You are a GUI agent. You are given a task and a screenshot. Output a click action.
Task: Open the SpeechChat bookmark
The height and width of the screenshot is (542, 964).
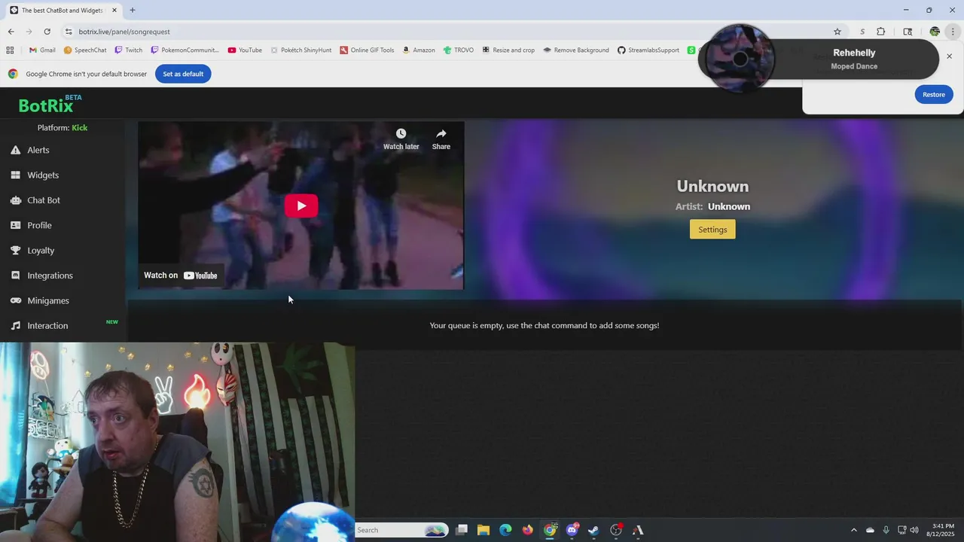[85, 50]
